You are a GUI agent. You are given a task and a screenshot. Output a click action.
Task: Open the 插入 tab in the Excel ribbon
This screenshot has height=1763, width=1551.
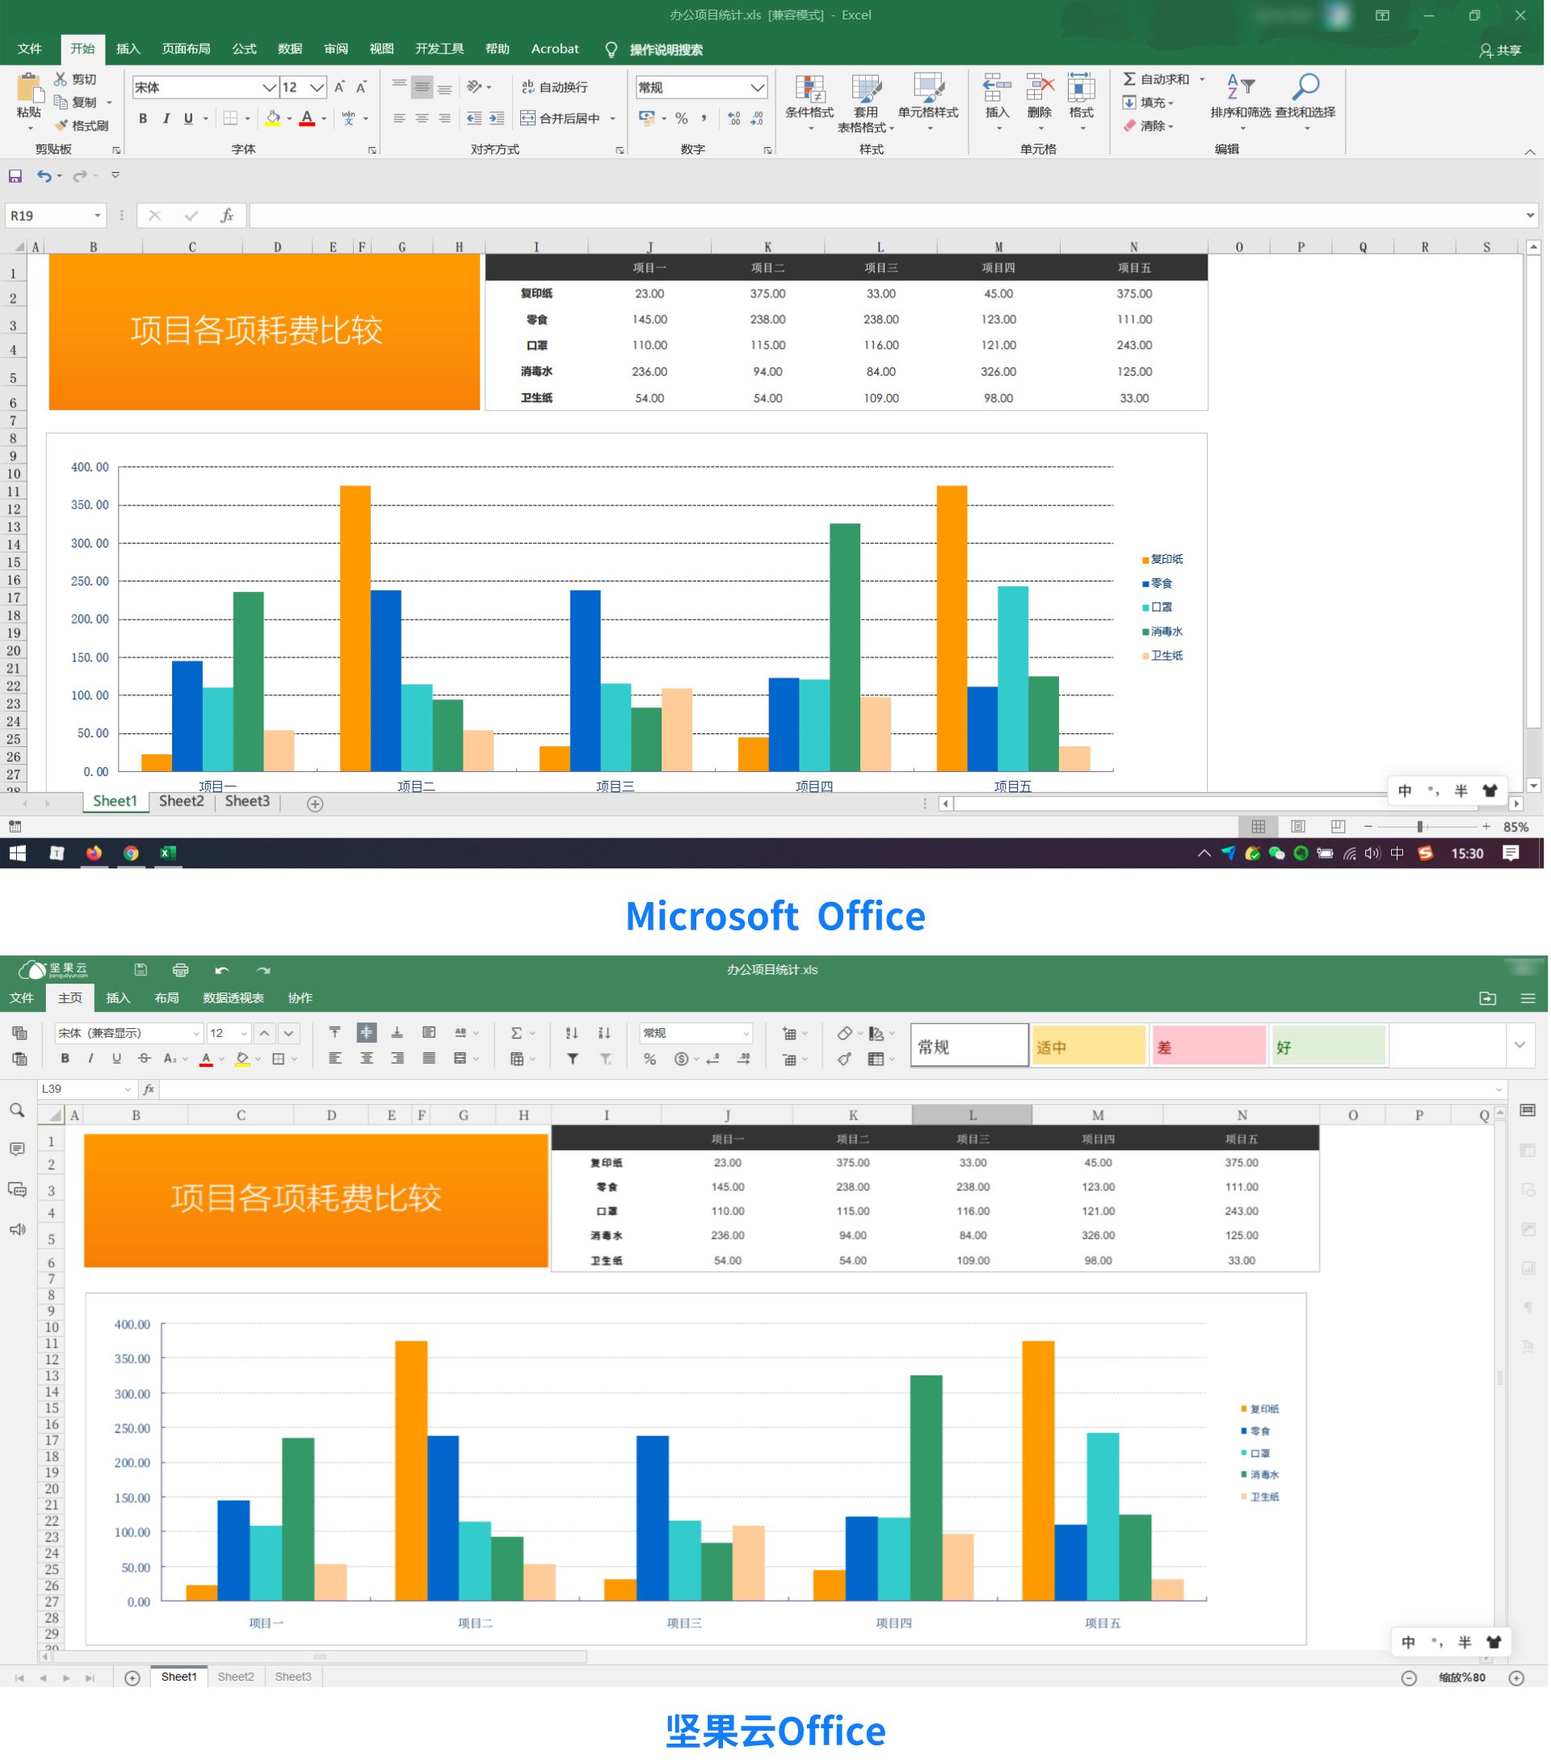coord(128,49)
